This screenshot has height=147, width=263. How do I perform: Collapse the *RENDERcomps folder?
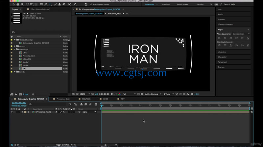15,40
